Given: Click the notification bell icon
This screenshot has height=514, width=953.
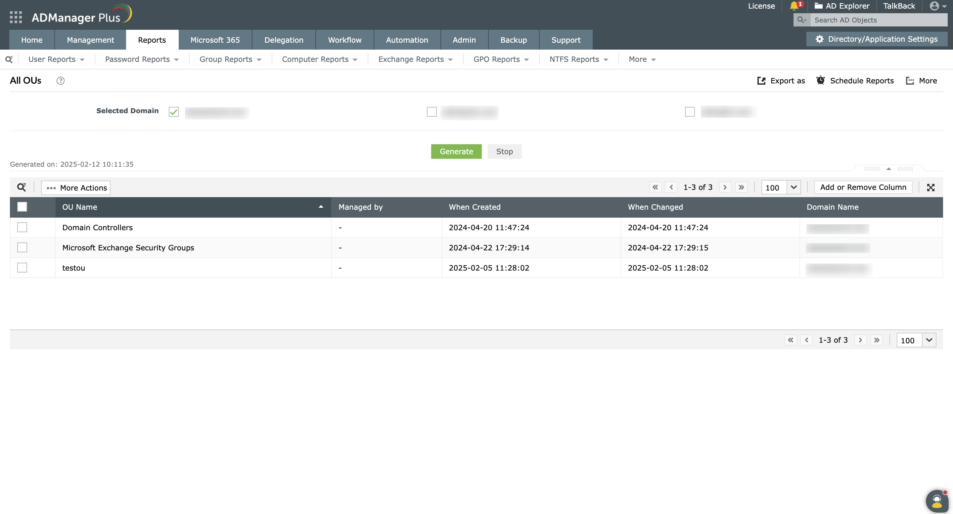Looking at the screenshot, I should 794,6.
